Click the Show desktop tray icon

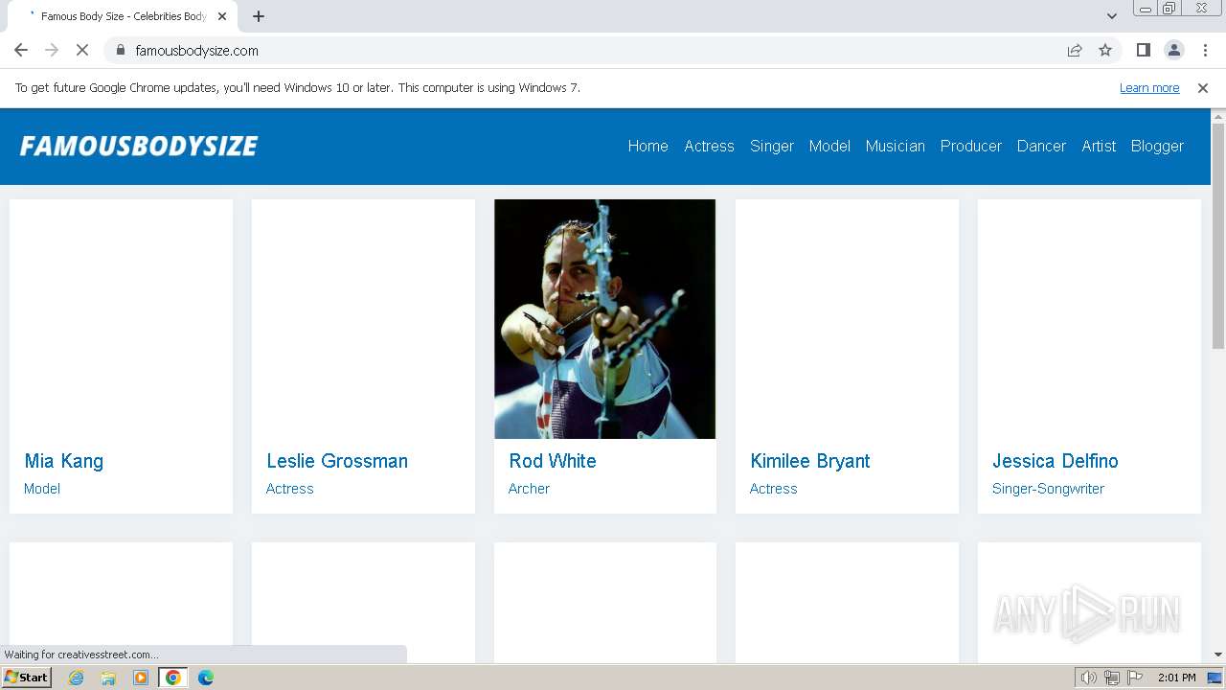point(1215,678)
